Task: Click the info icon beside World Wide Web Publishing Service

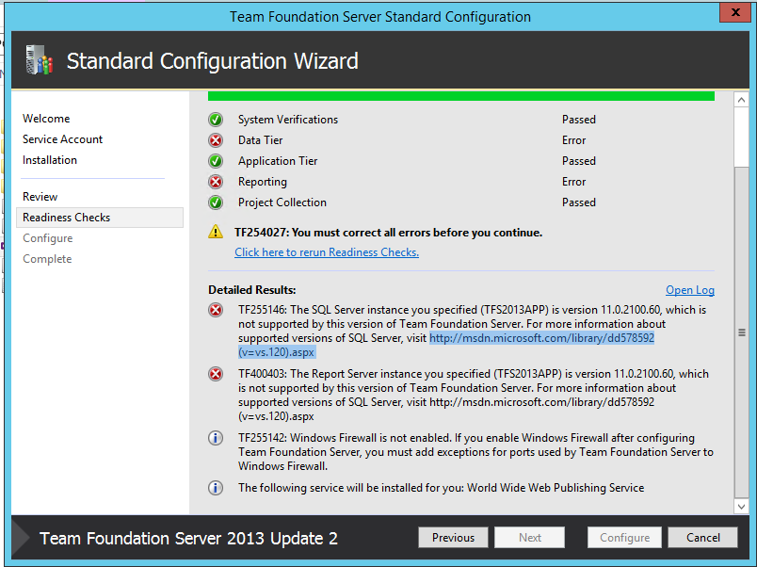Action: click(216, 488)
